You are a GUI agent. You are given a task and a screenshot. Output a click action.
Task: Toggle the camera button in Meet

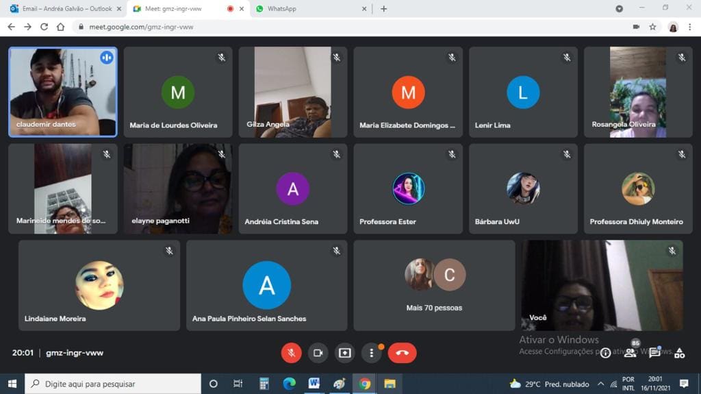pyautogui.click(x=318, y=353)
